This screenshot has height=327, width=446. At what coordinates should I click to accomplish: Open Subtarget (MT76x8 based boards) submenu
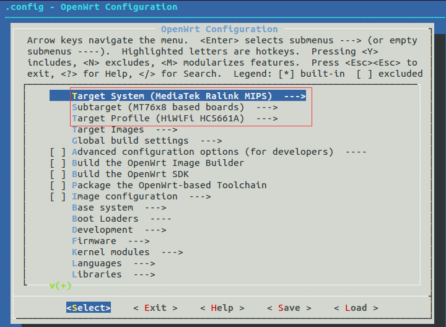point(175,107)
